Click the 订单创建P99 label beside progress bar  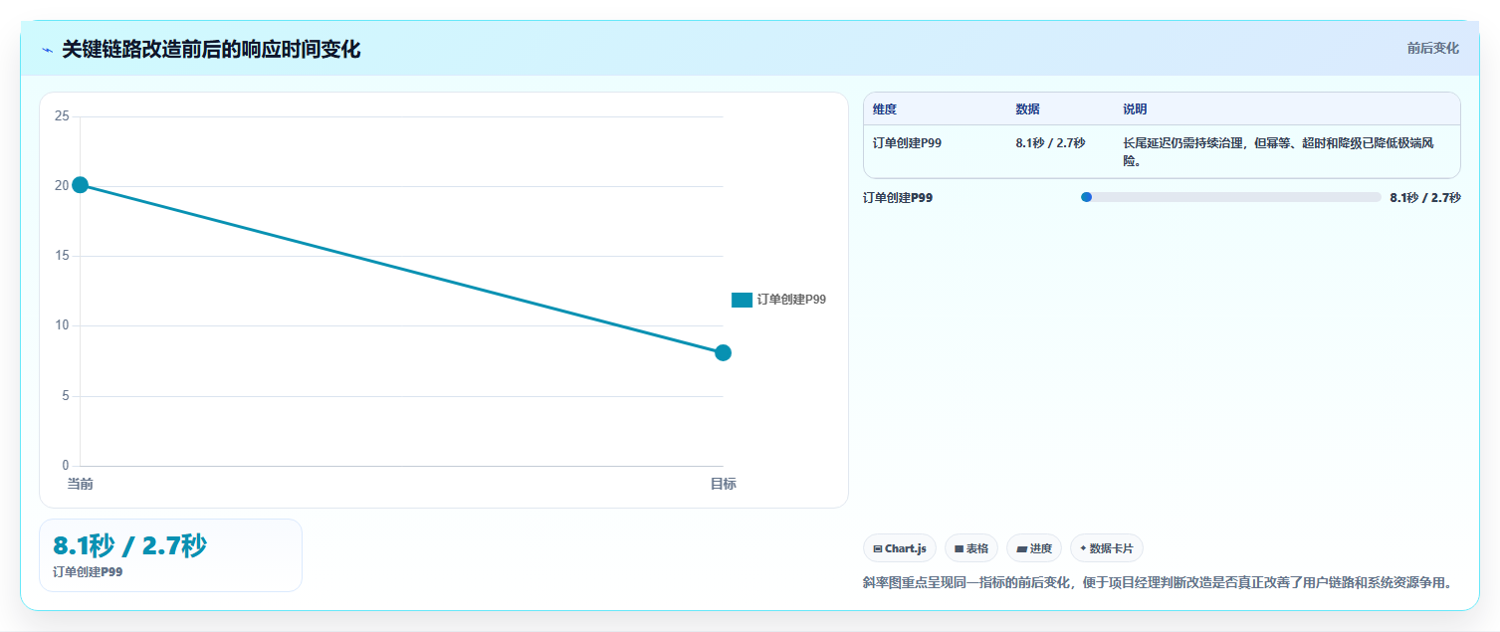click(x=898, y=198)
